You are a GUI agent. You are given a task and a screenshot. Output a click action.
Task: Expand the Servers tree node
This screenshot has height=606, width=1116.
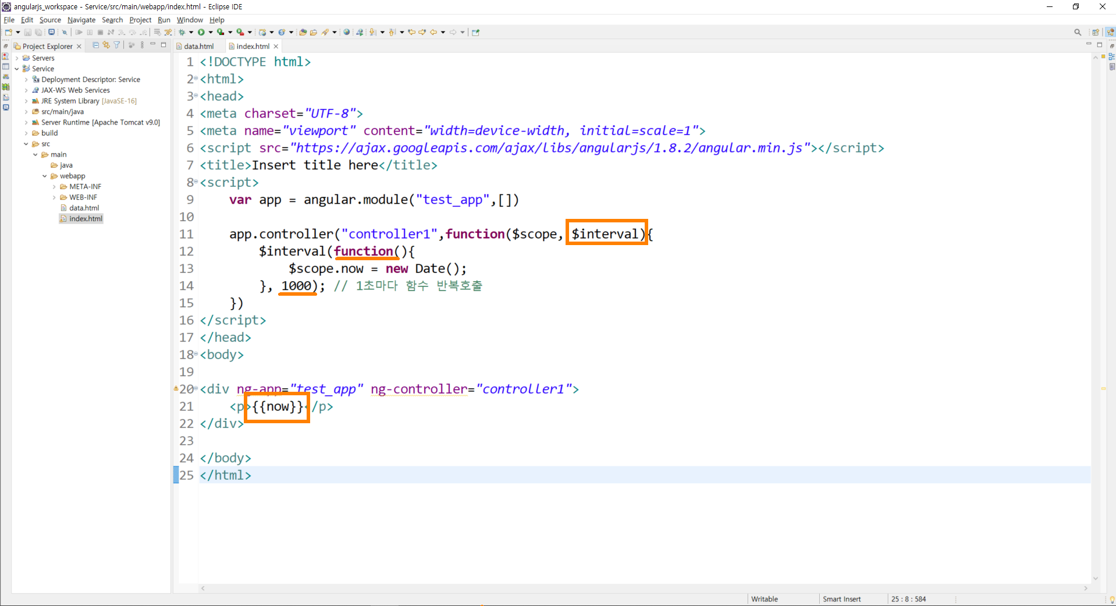[17, 58]
